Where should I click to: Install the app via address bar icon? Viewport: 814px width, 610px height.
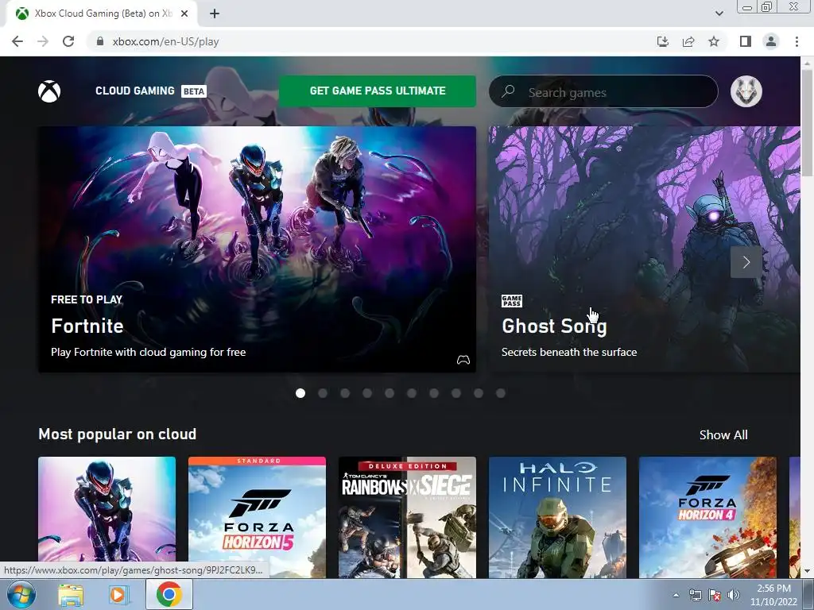[662, 41]
